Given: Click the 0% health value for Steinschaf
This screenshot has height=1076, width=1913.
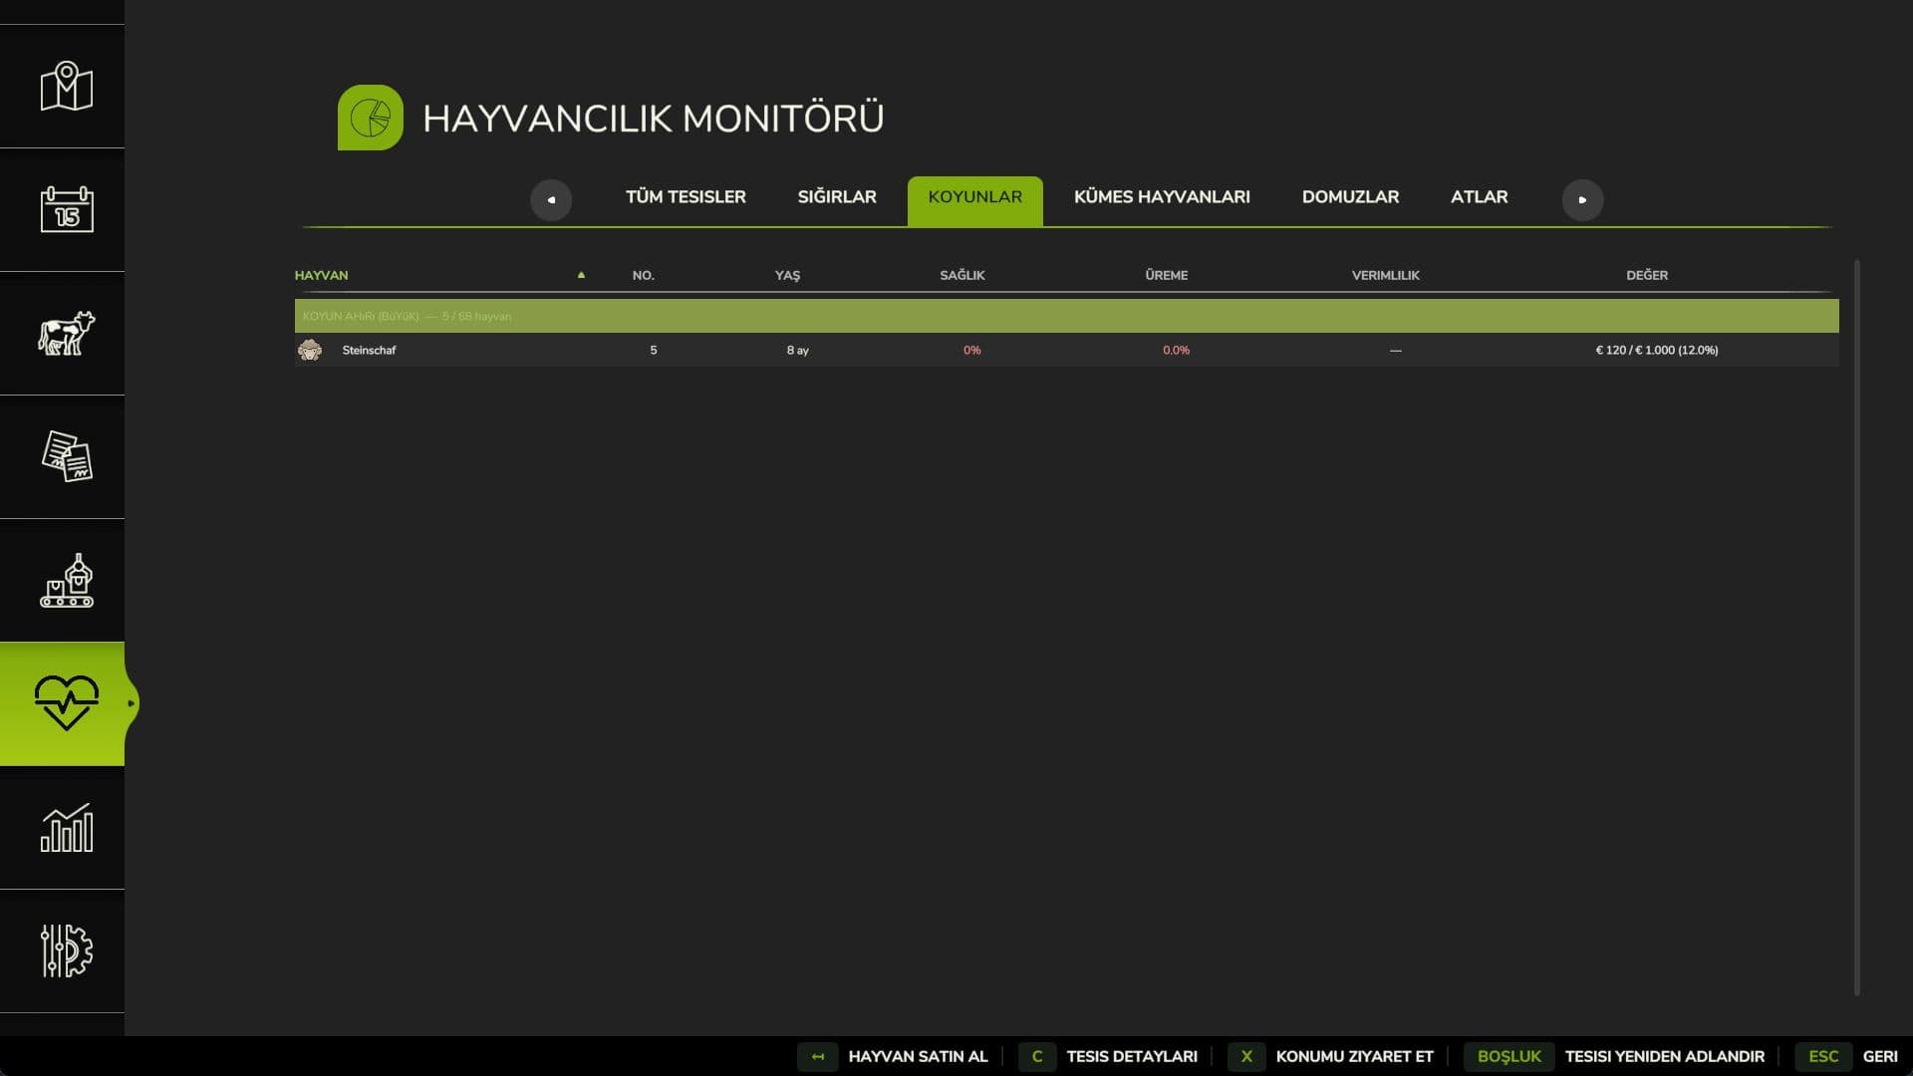Looking at the screenshot, I should coord(971,351).
